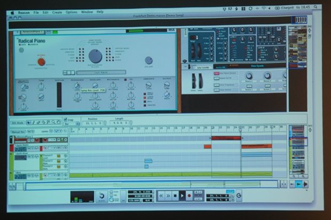Click the rack navigator thumbnail
The width and height of the screenshot is (331, 220).
tap(297, 46)
